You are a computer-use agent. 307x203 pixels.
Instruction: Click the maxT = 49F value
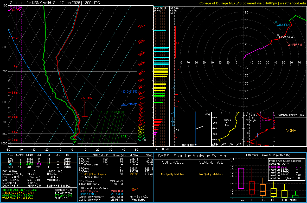[x=34, y=180]
